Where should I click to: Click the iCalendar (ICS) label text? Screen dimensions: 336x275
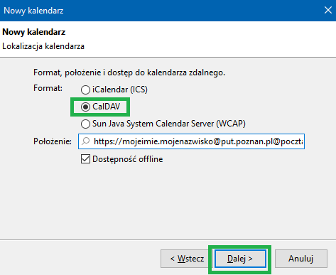coord(120,90)
